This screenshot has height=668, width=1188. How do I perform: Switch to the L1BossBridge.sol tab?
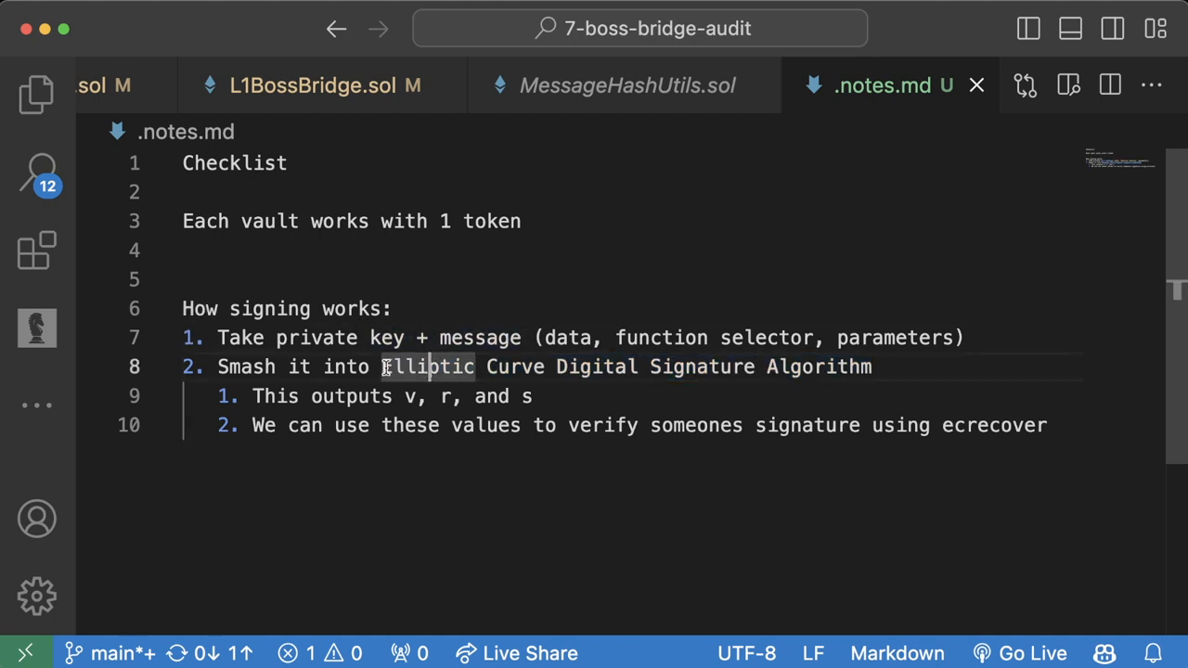point(313,85)
